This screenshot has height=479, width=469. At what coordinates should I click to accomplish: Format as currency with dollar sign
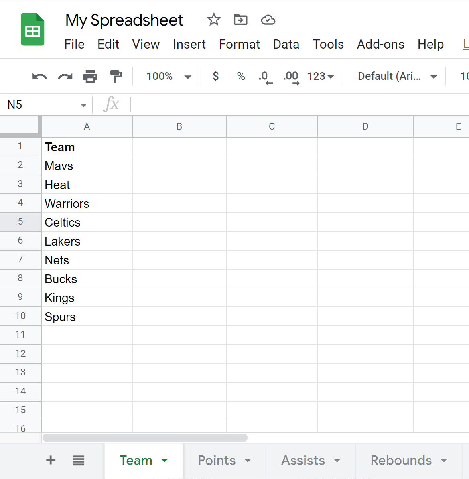point(216,76)
